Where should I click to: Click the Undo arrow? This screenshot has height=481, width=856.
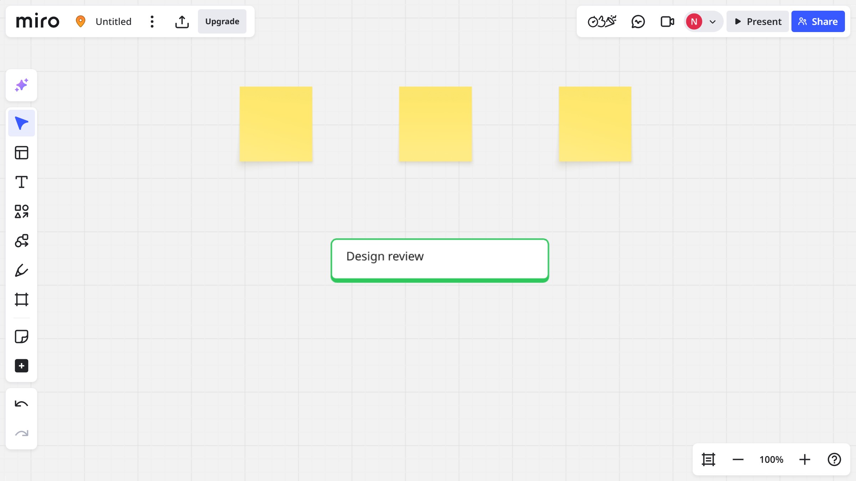pos(21,404)
